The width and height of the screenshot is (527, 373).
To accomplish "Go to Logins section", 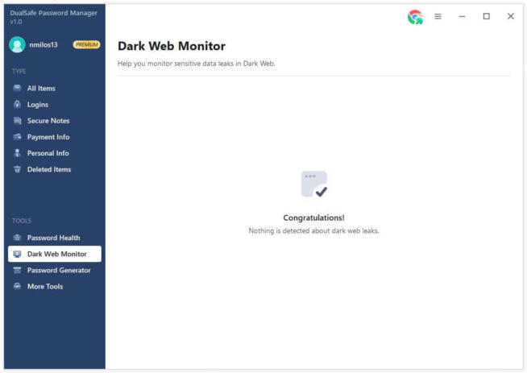I will click(38, 105).
